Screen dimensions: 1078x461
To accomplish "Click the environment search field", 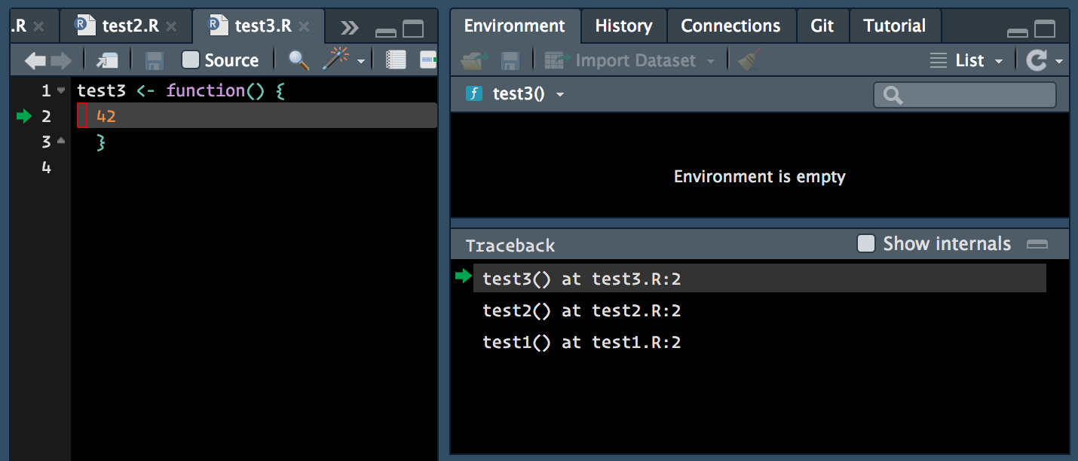I will point(965,95).
